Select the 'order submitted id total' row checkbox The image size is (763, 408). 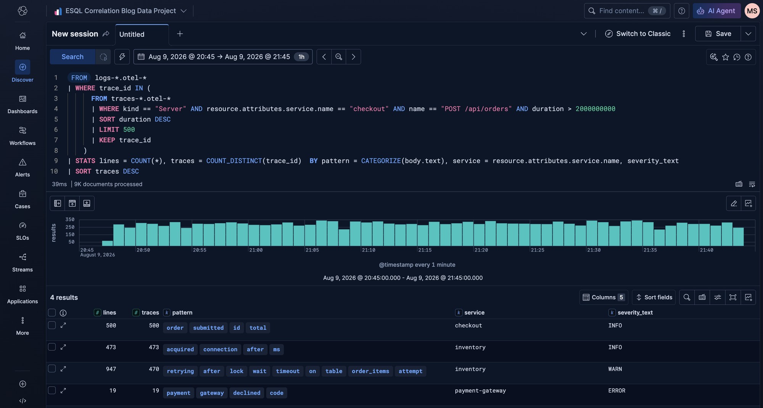tap(52, 325)
